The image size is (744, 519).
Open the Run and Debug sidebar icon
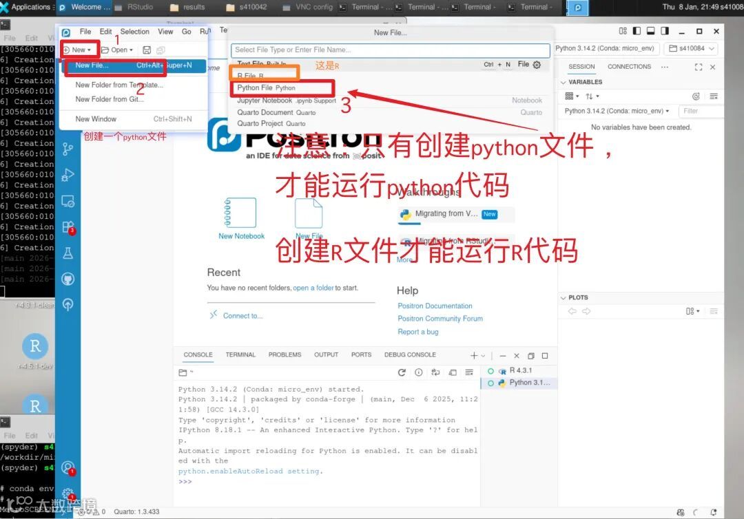click(x=68, y=175)
